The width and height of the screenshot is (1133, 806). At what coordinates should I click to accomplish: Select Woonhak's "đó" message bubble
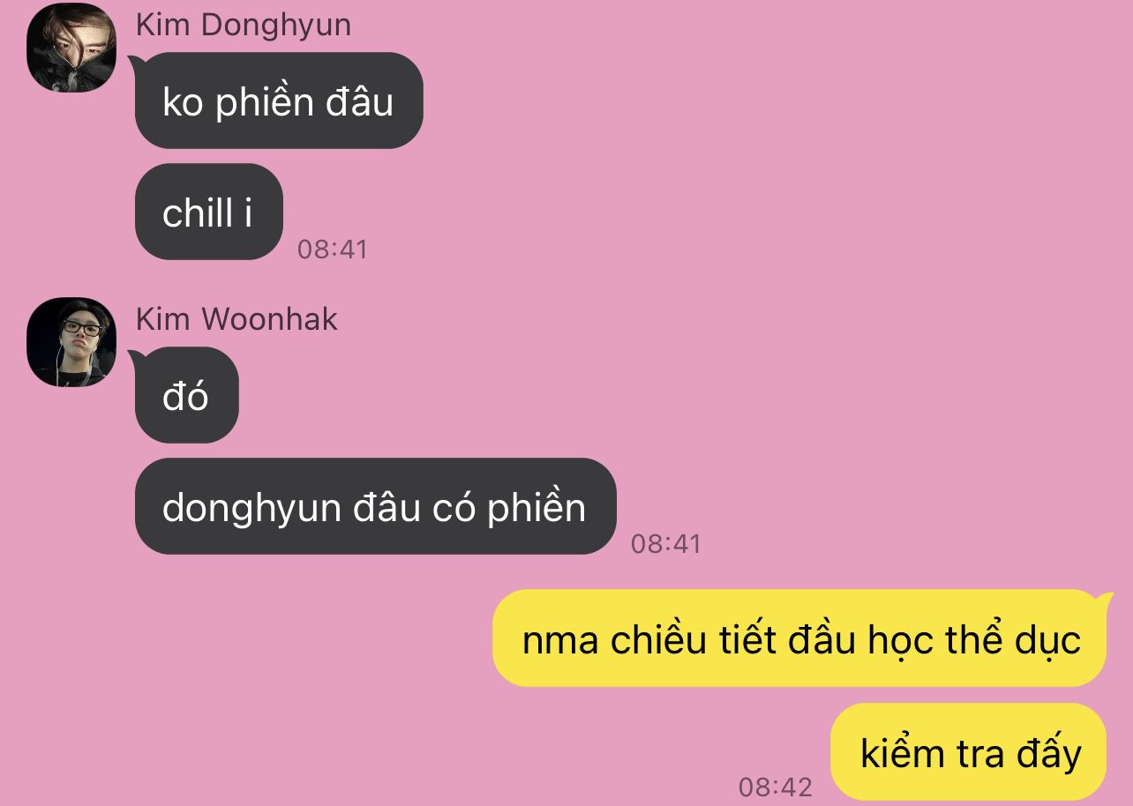click(186, 395)
